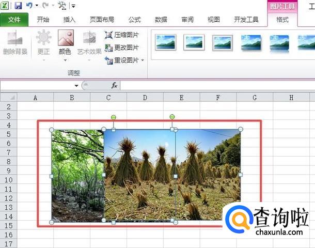This screenshot has height=248, width=315.
Task: Click inside the formula bar
Action: 217,85
